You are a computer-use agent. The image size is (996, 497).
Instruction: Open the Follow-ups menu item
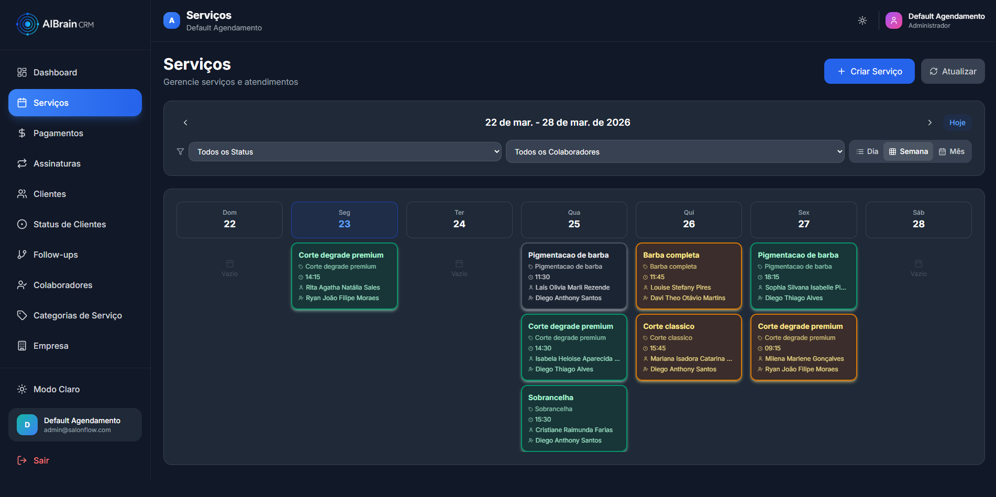[75, 255]
